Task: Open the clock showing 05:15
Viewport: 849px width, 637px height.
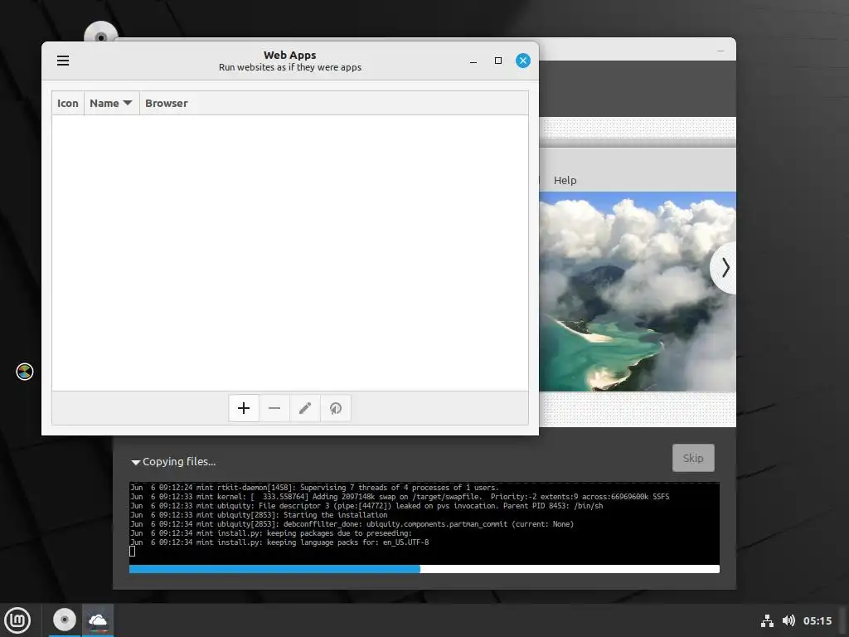Action: 817,620
